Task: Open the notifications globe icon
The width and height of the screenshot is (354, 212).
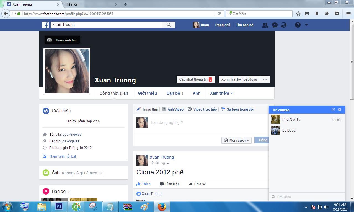Action: [x=284, y=25]
